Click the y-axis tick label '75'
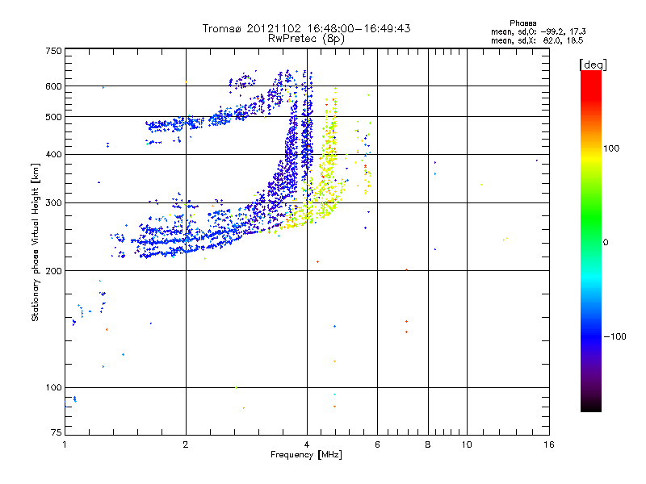The height and width of the screenshot is (484, 646). (x=57, y=432)
